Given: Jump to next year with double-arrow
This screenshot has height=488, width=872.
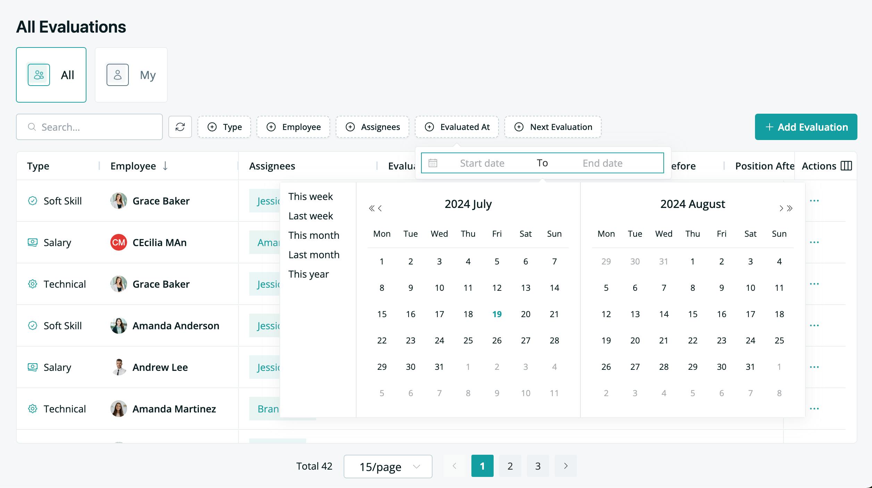Looking at the screenshot, I should [x=790, y=208].
